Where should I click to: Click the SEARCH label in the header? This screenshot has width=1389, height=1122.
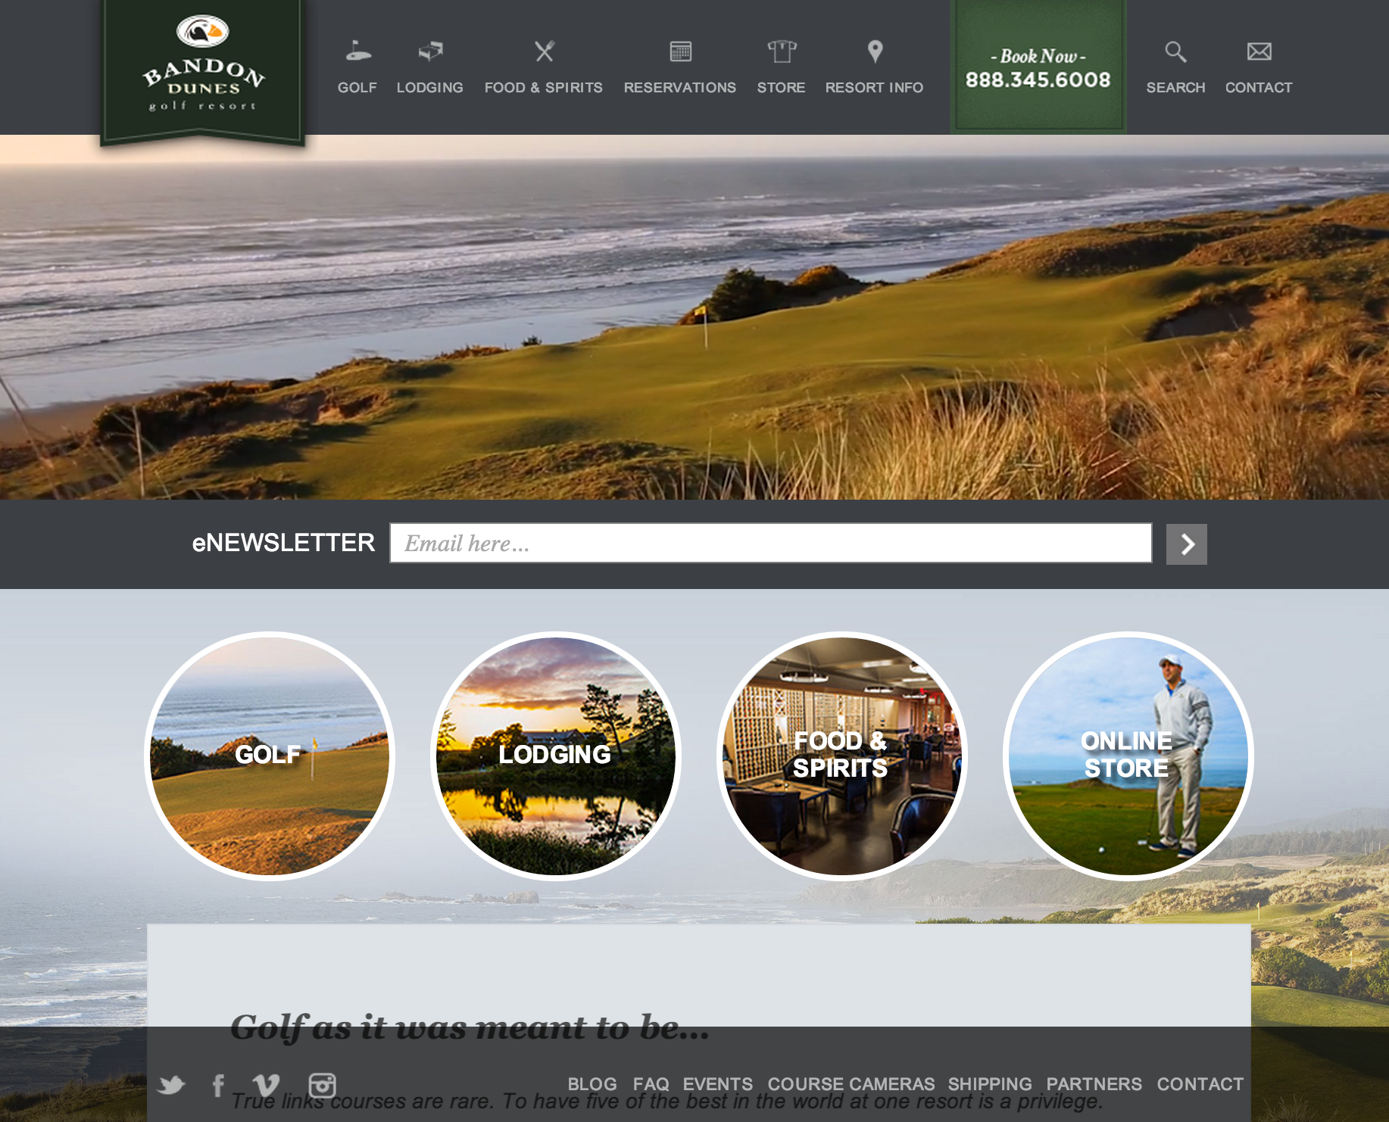coord(1175,87)
